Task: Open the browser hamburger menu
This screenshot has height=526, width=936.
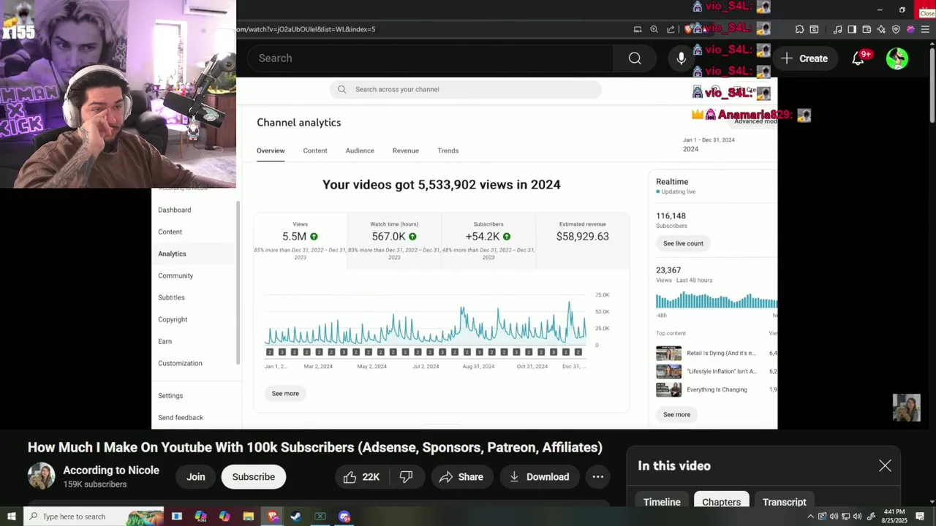Action: coord(925,29)
